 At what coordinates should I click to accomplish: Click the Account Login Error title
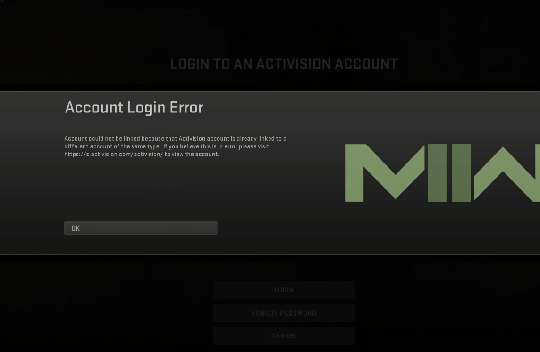pos(134,108)
